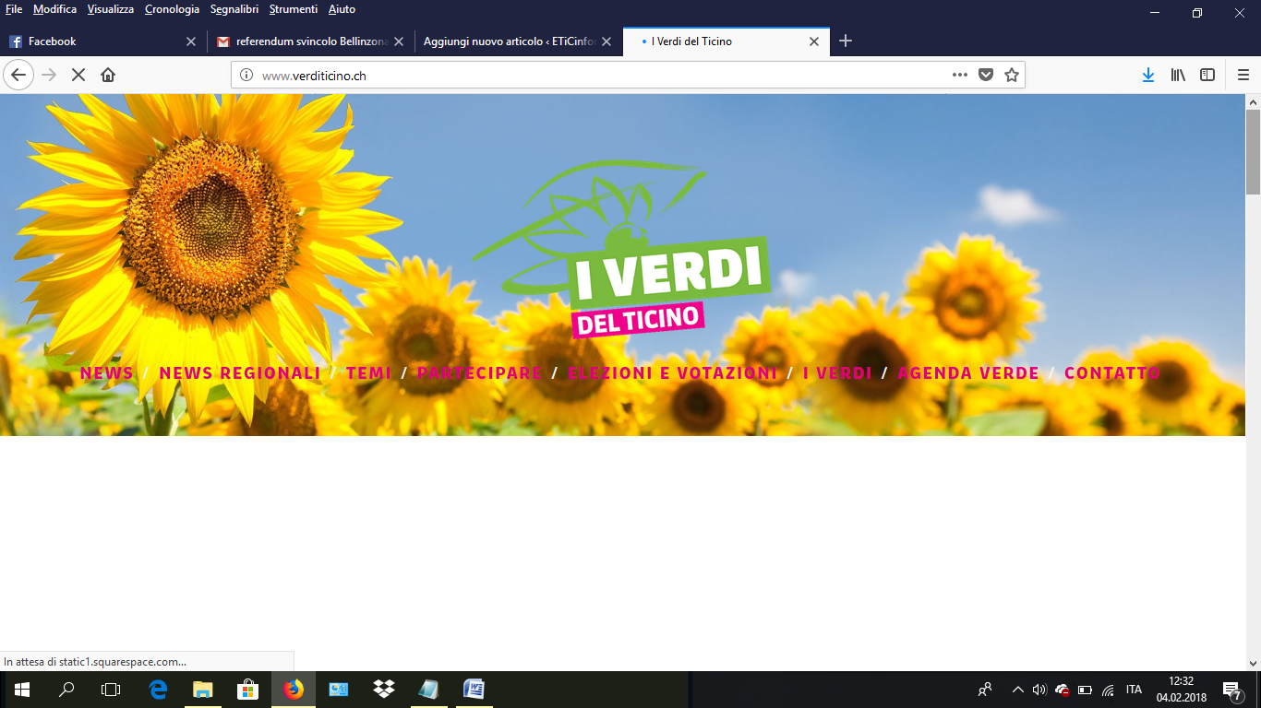Open the Library icon in the toolbar
Image resolution: width=1261 pixels, height=708 pixels.
[x=1178, y=75]
